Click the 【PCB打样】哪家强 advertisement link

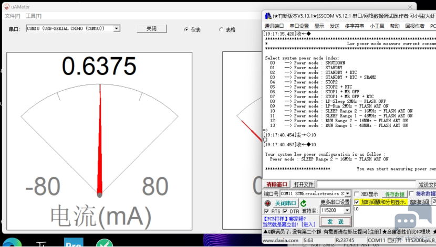(x=285, y=219)
